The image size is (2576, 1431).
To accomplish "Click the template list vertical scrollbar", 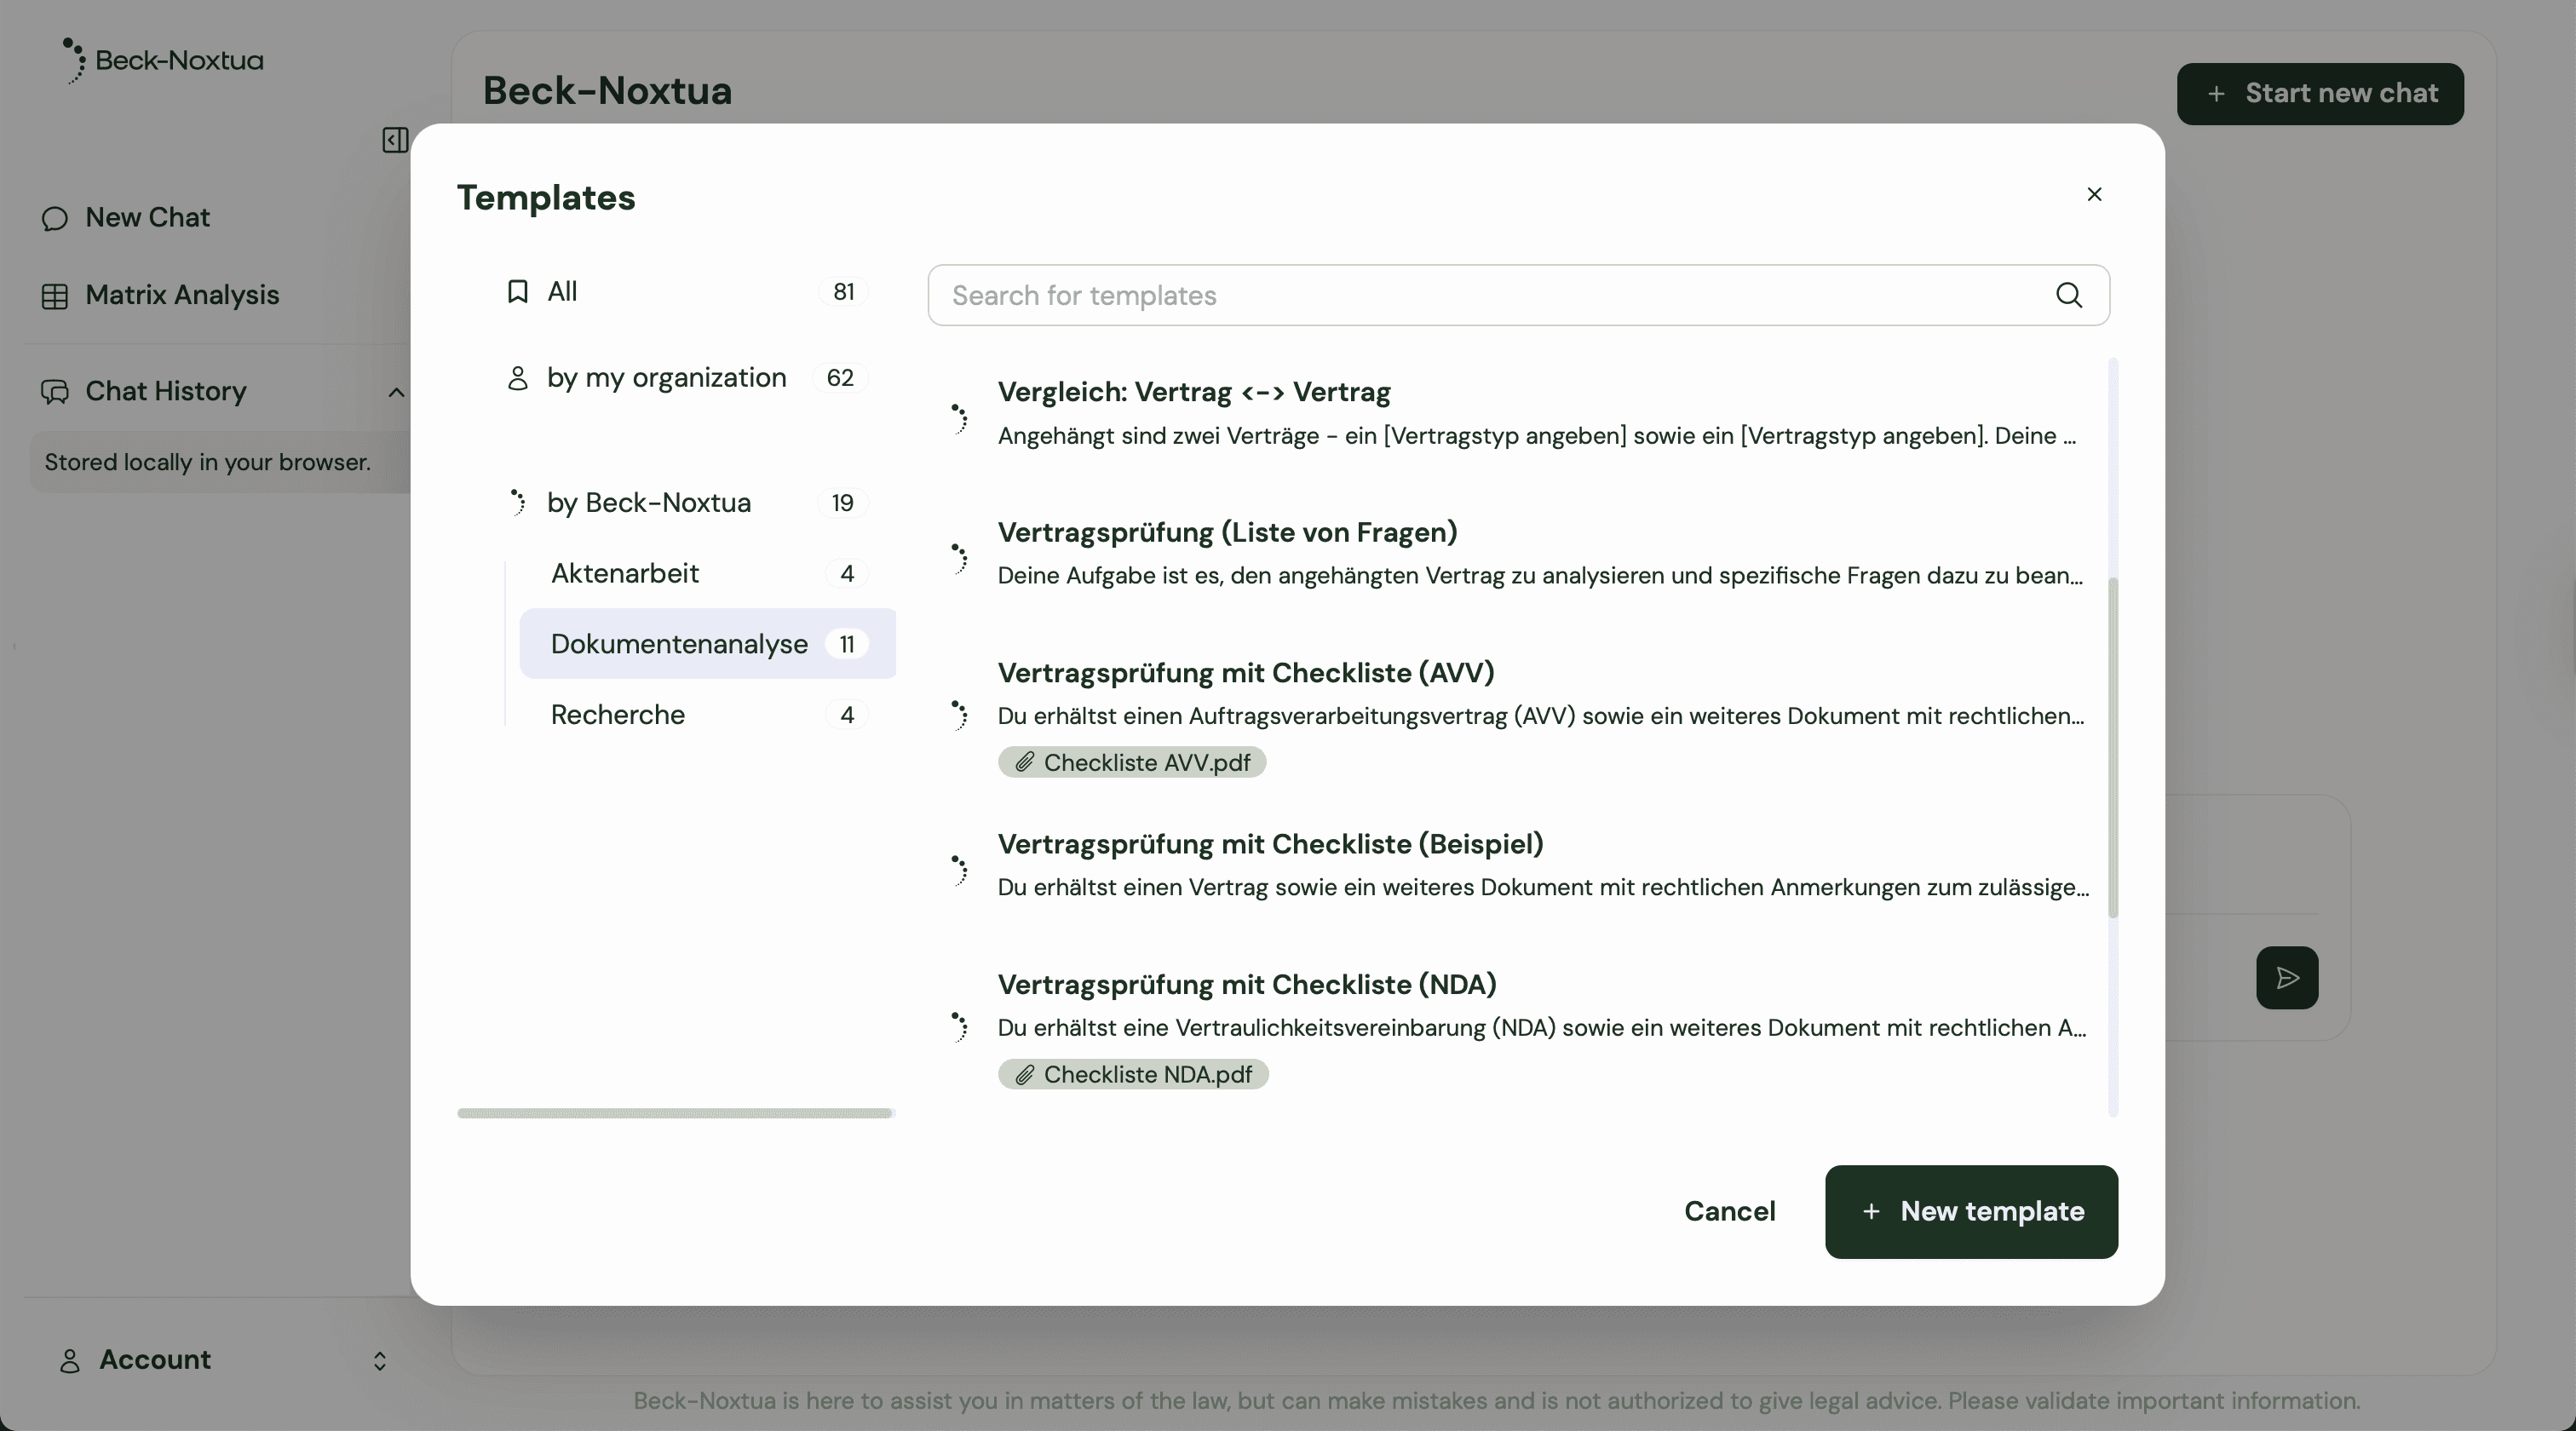I will [x=2112, y=746].
